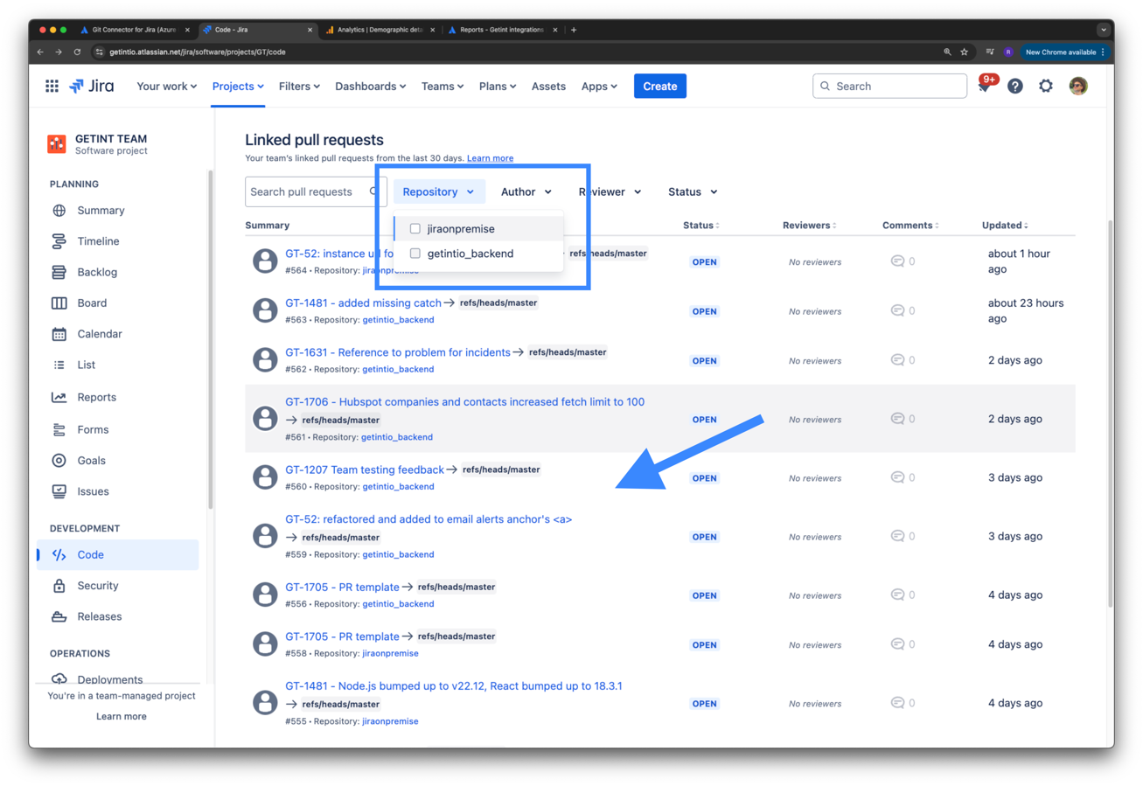Viewport: 1143px width, 786px height.
Task: Sort by the Comments column header
Action: click(x=910, y=226)
